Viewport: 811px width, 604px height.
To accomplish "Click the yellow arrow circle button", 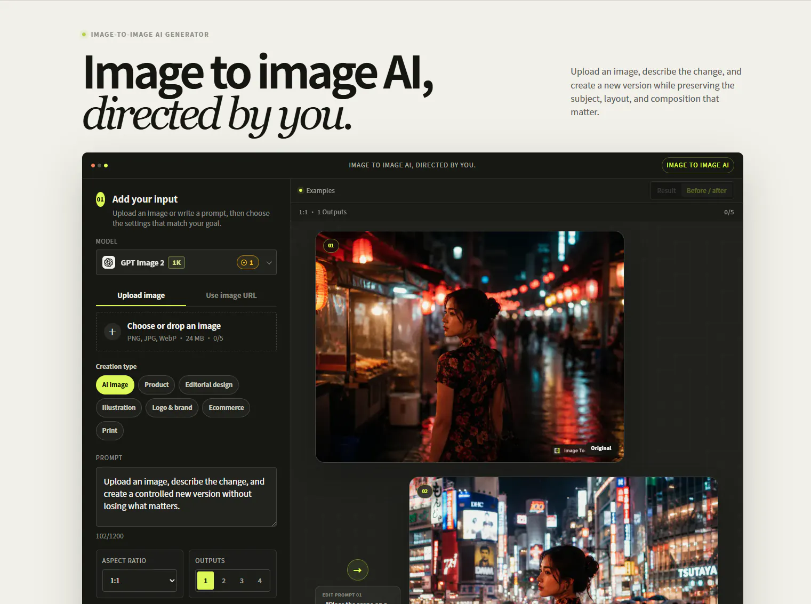I will pos(358,570).
